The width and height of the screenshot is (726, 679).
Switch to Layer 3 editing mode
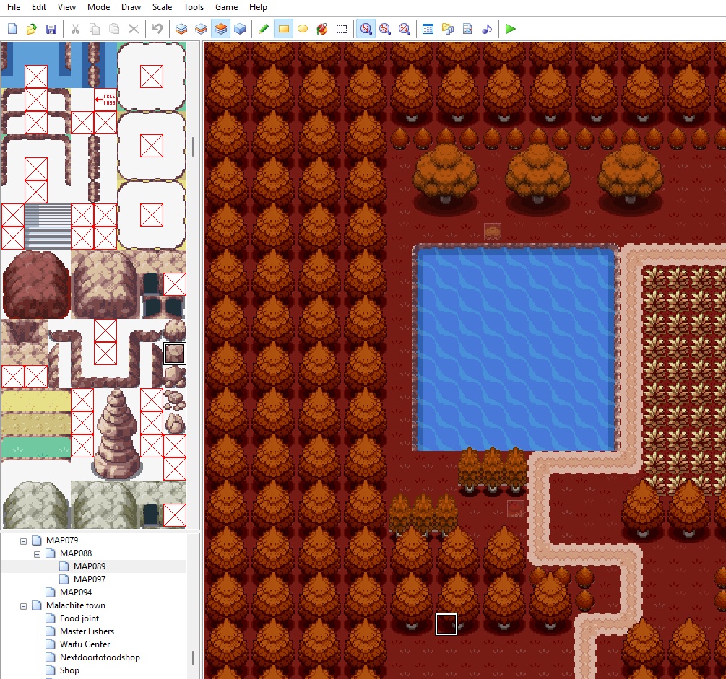pos(221,29)
